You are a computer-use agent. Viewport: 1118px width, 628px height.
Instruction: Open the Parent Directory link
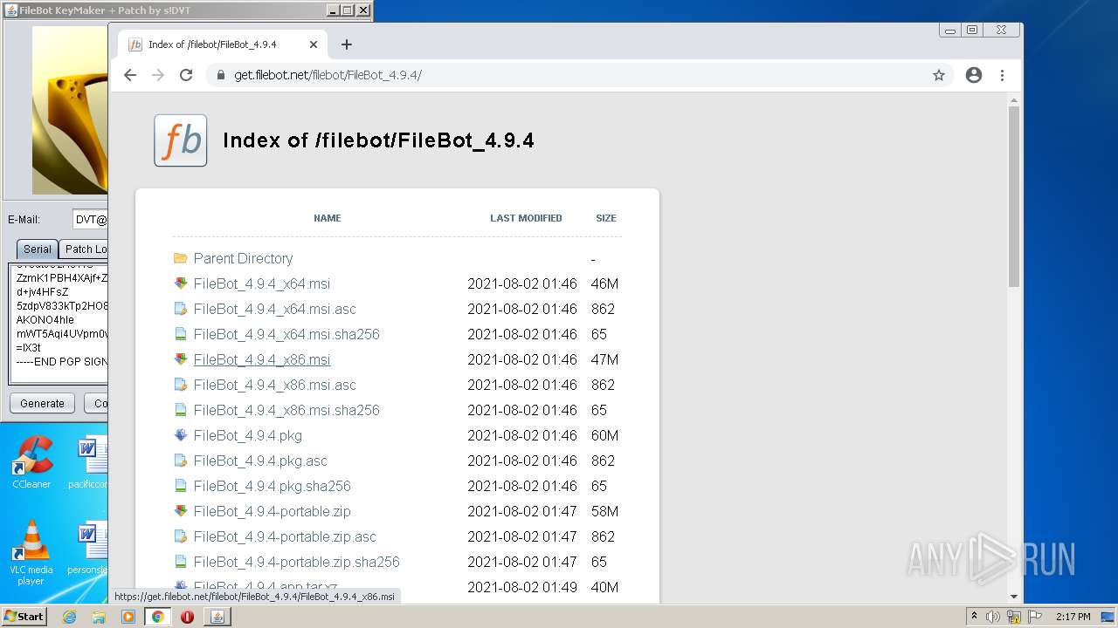tap(243, 258)
